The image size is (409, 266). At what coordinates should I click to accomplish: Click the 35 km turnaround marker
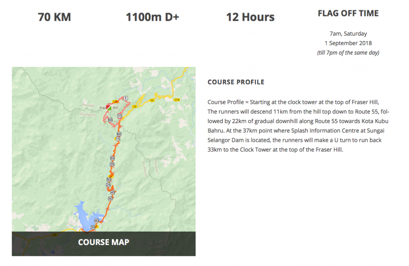[x=93, y=227]
